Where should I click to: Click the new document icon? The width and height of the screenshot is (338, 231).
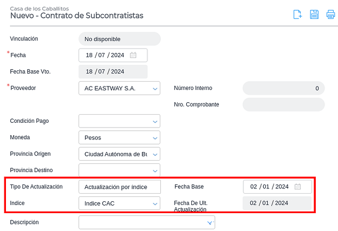coord(297,15)
